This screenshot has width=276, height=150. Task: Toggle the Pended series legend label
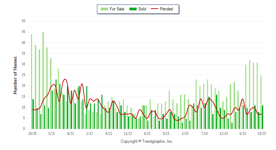click(167, 9)
